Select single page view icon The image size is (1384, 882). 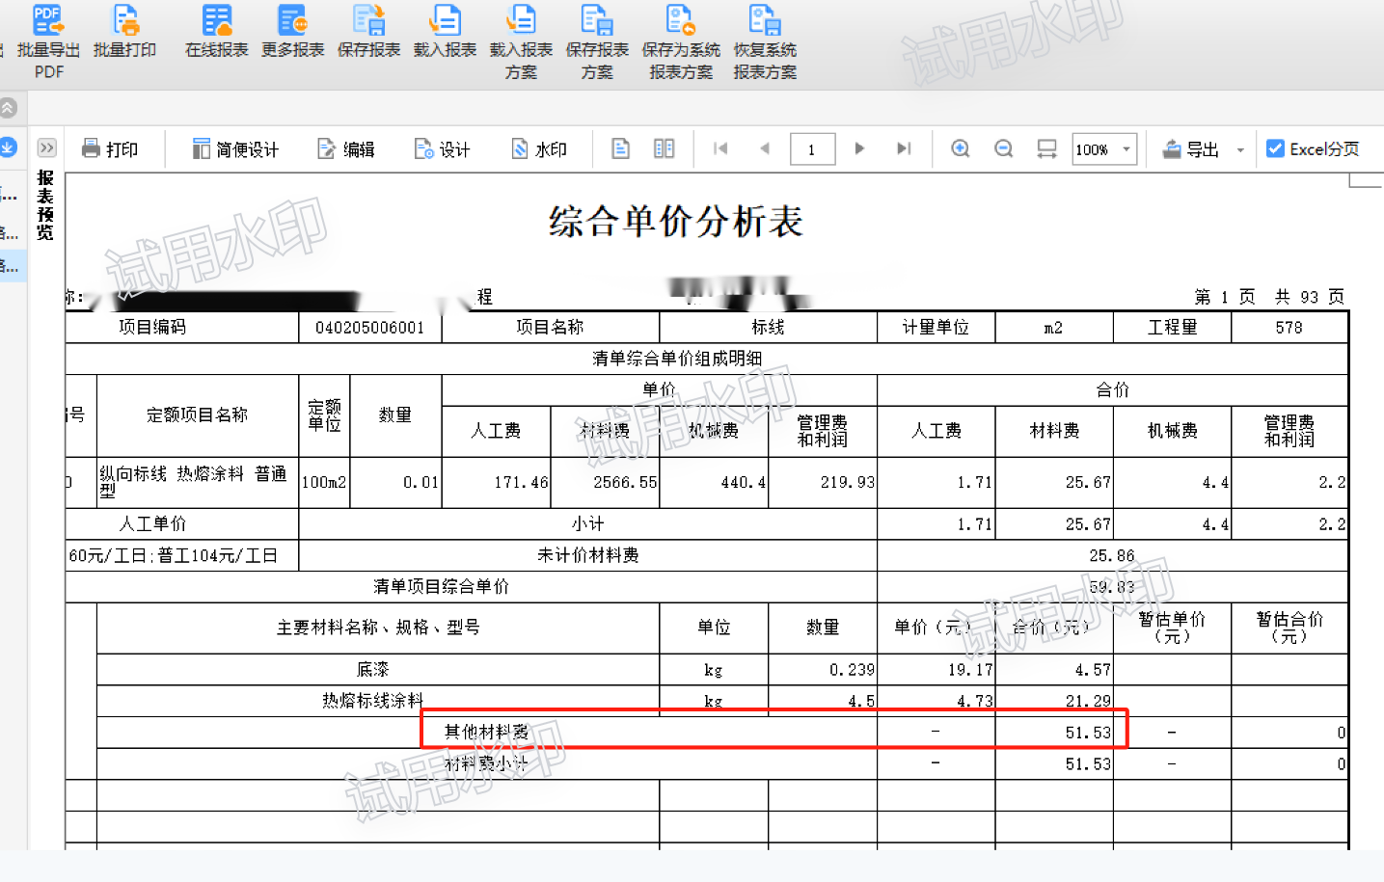point(621,148)
